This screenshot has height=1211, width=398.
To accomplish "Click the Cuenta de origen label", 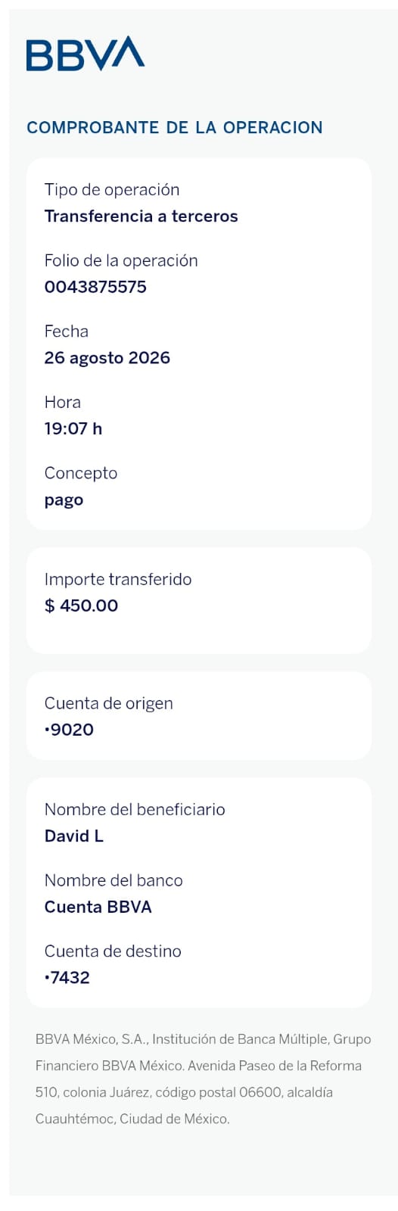I will tap(108, 703).
